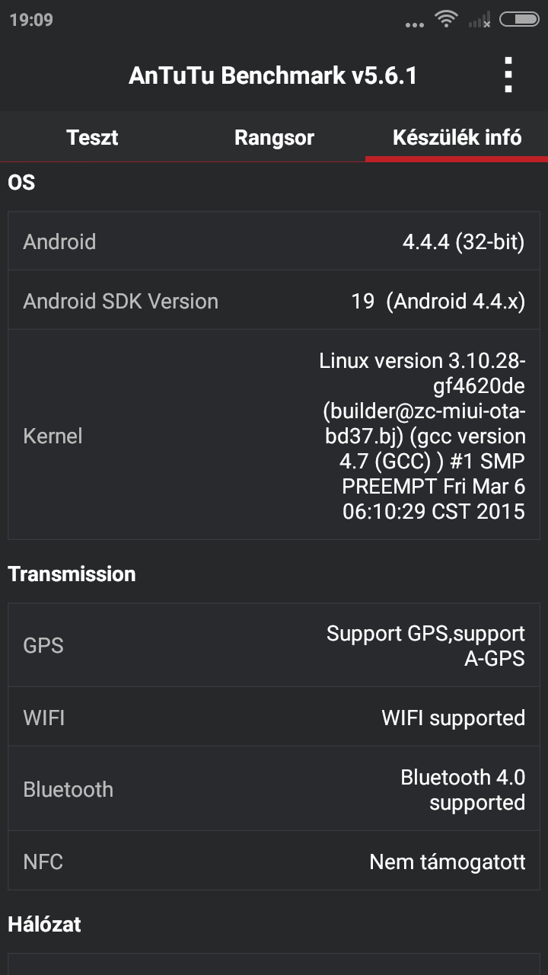Tap the Hálózat section header
This screenshot has width=548, height=975.
(44, 924)
